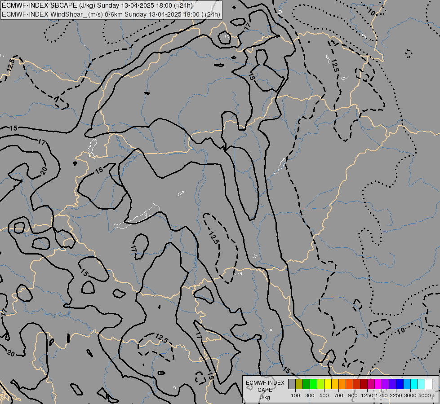The image size is (440, 404).
Task: Select the 2250 label on the legend
Action: tap(396, 395)
